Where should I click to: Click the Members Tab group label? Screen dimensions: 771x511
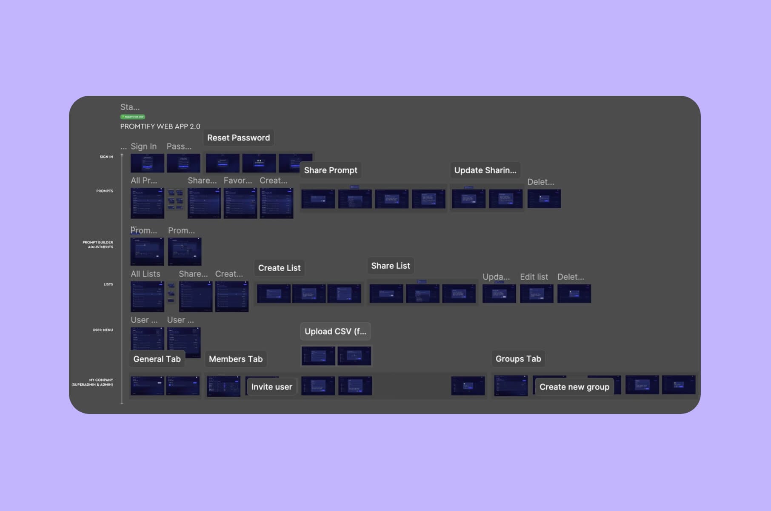coord(236,359)
